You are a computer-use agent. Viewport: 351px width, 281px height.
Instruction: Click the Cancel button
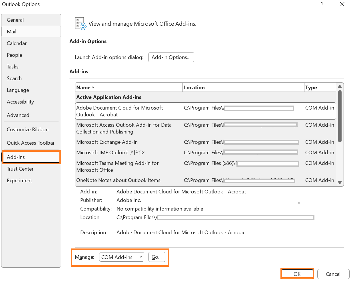333,274
